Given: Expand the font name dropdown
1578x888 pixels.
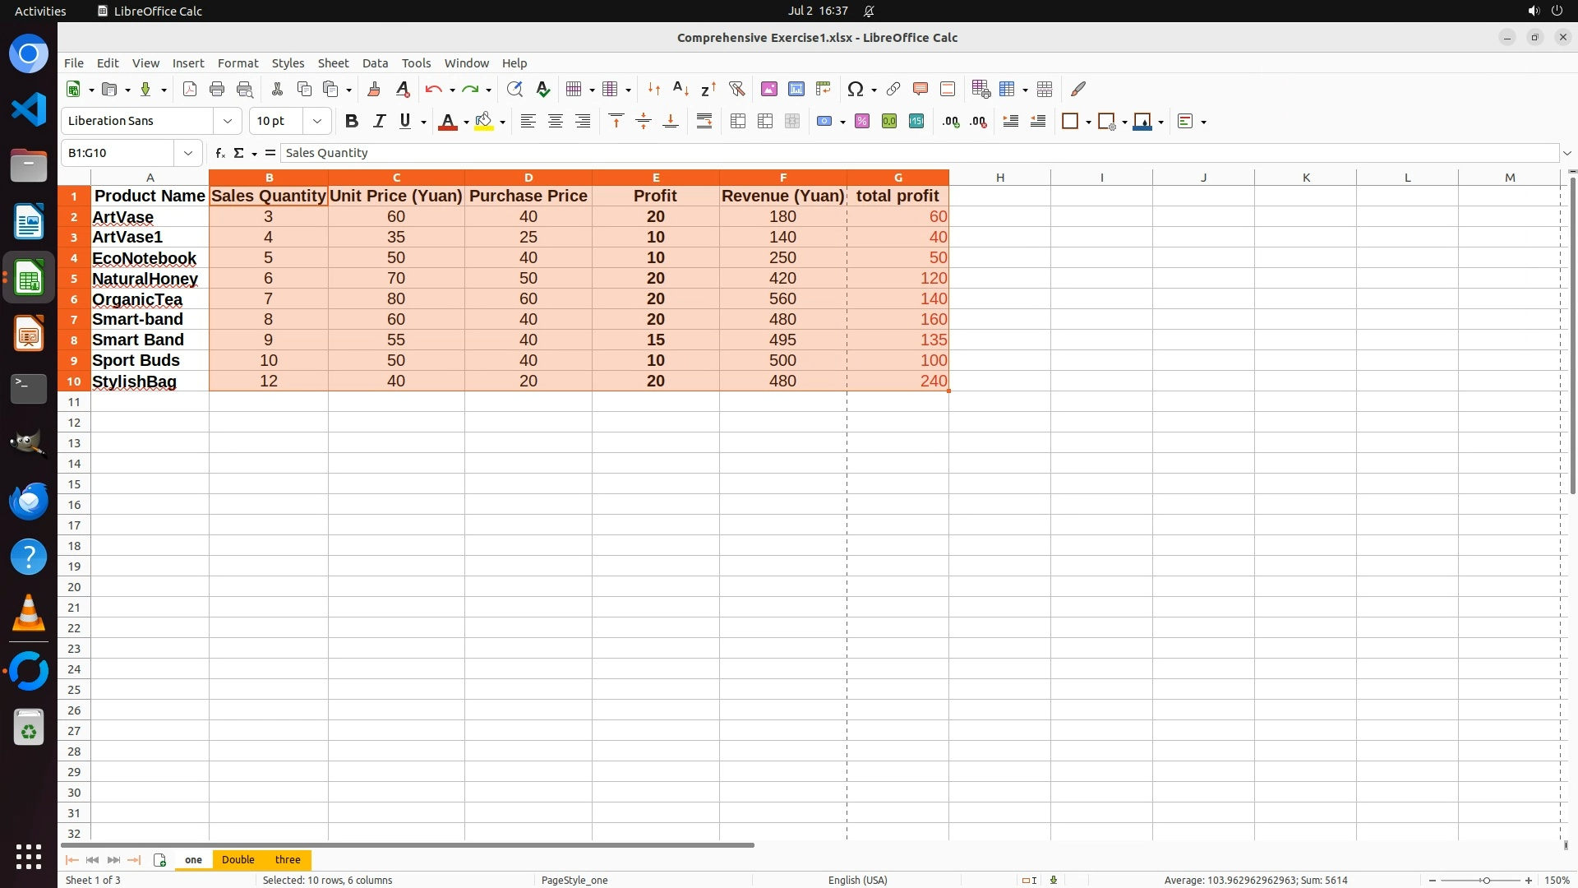Looking at the screenshot, I should tap(228, 121).
